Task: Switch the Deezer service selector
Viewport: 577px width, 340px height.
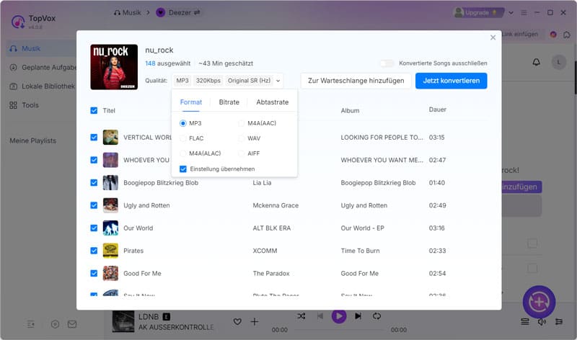Action: 179,12
